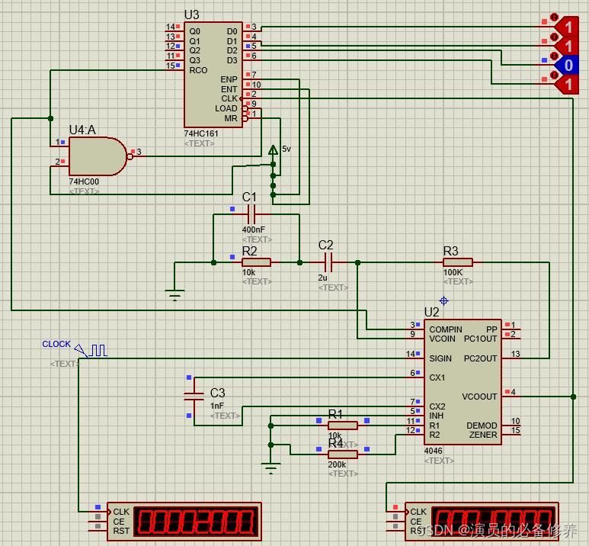Viewport: 589px width, 546px height.
Task: Click the blue CLOCK label text
Action: coord(56,344)
